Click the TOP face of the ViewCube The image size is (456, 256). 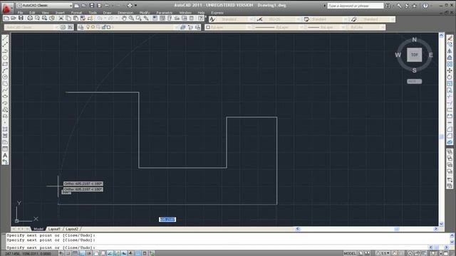[x=414, y=55]
